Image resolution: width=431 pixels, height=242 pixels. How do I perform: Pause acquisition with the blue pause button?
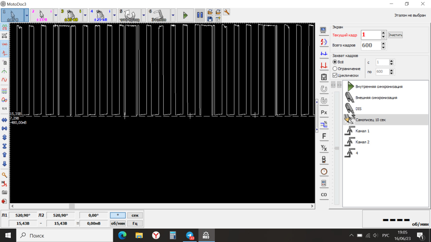200,15
